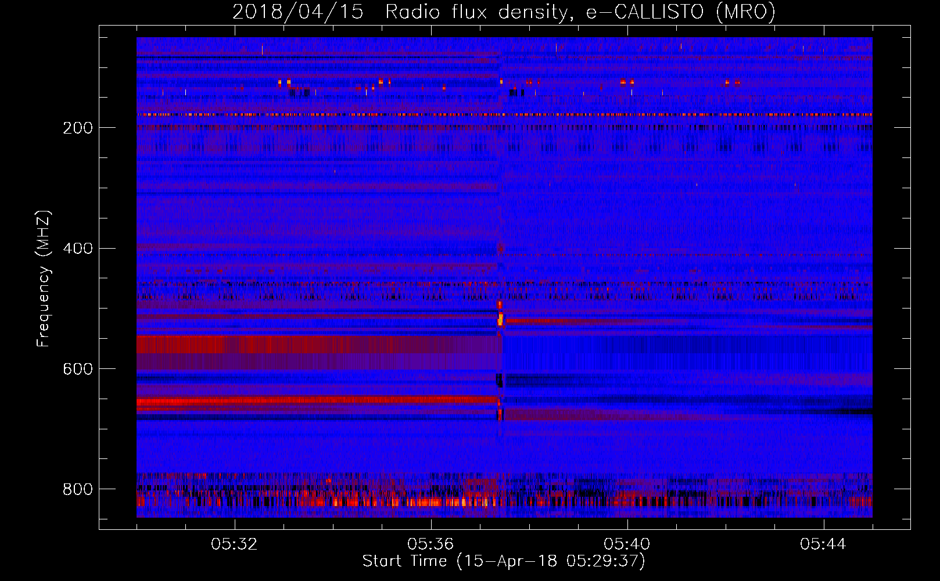Click the 400 frequency tick label
The width and height of the screenshot is (940, 581).
(78, 249)
